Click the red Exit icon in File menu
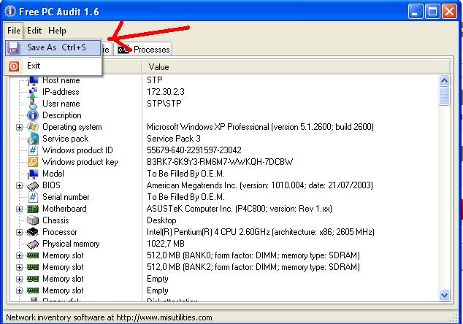Screen dimensions: 463x324 [13, 66]
